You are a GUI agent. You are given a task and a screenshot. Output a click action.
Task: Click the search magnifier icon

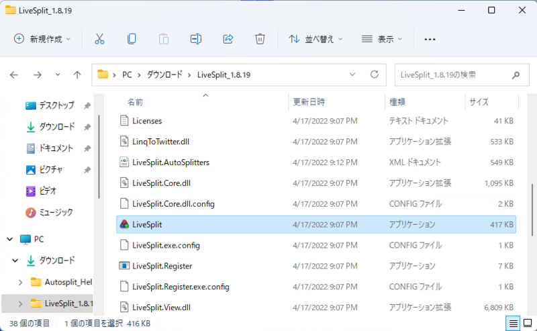[x=516, y=75]
